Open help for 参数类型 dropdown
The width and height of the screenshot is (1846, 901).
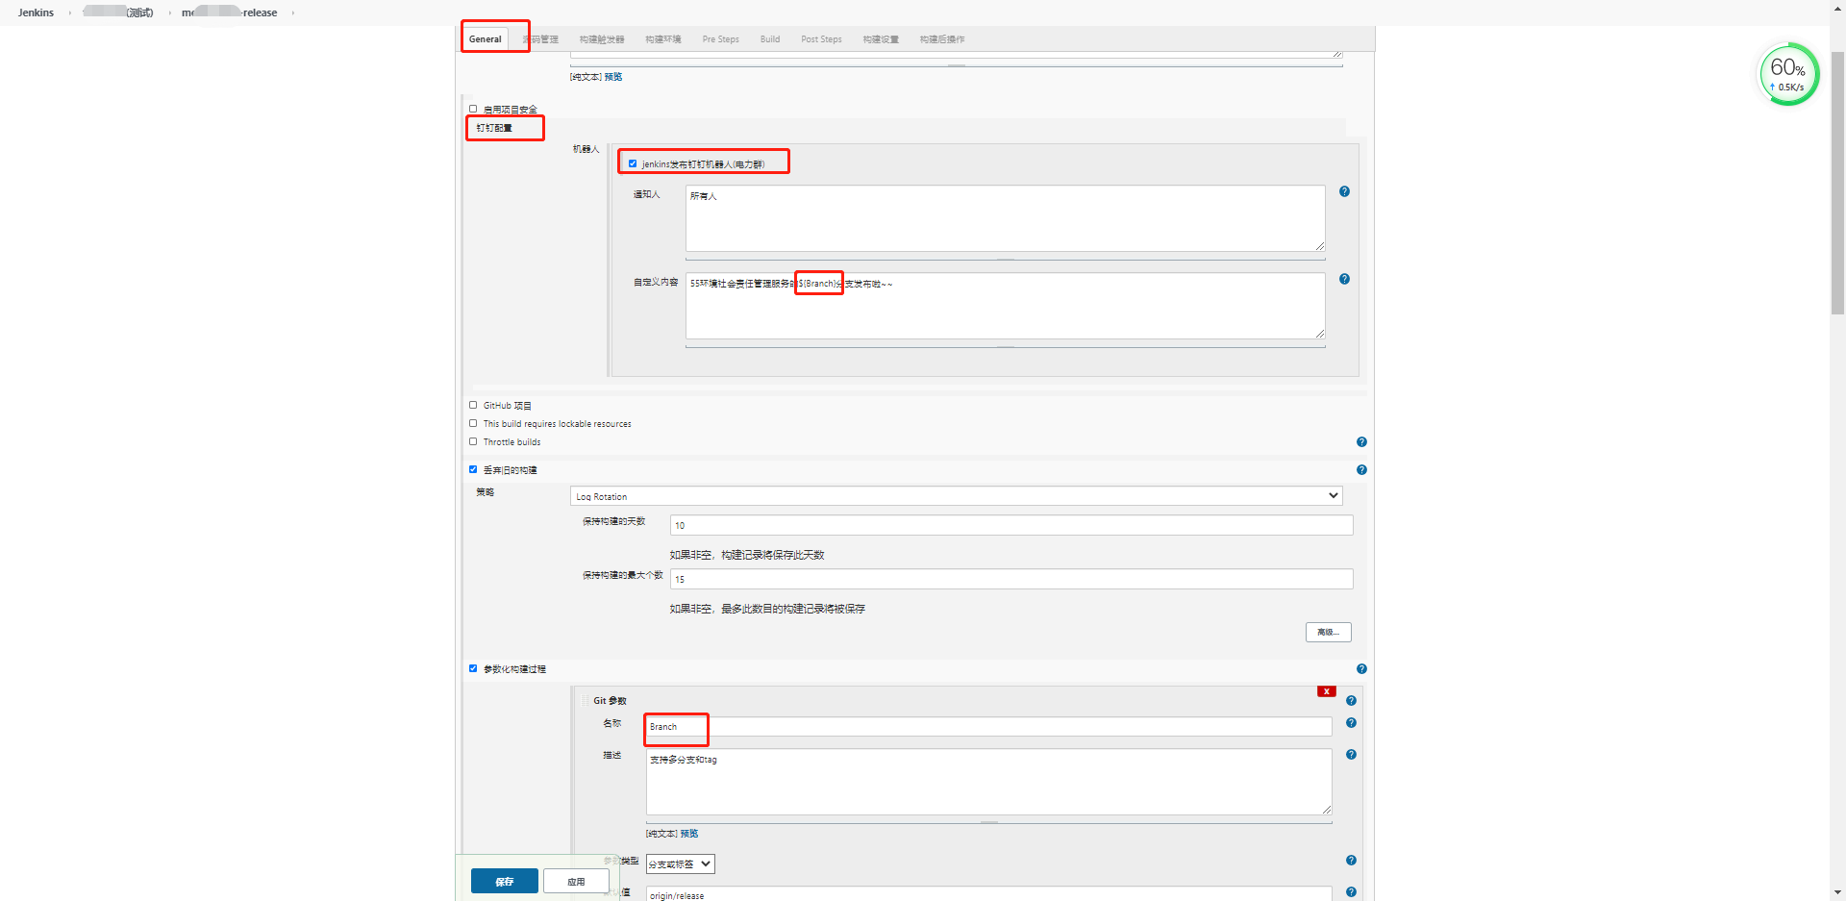click(1351, 861)
